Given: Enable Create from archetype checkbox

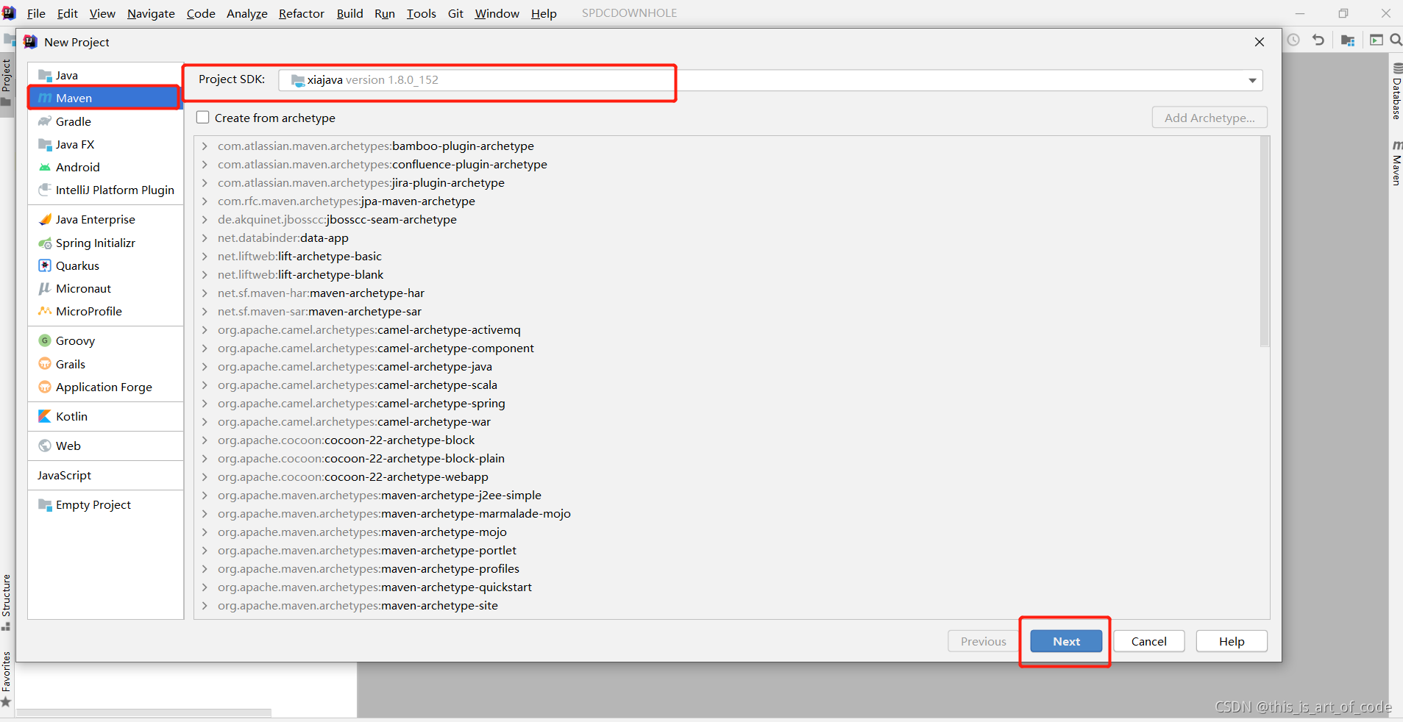Looking at the screenshot, I should click(203, 118).
